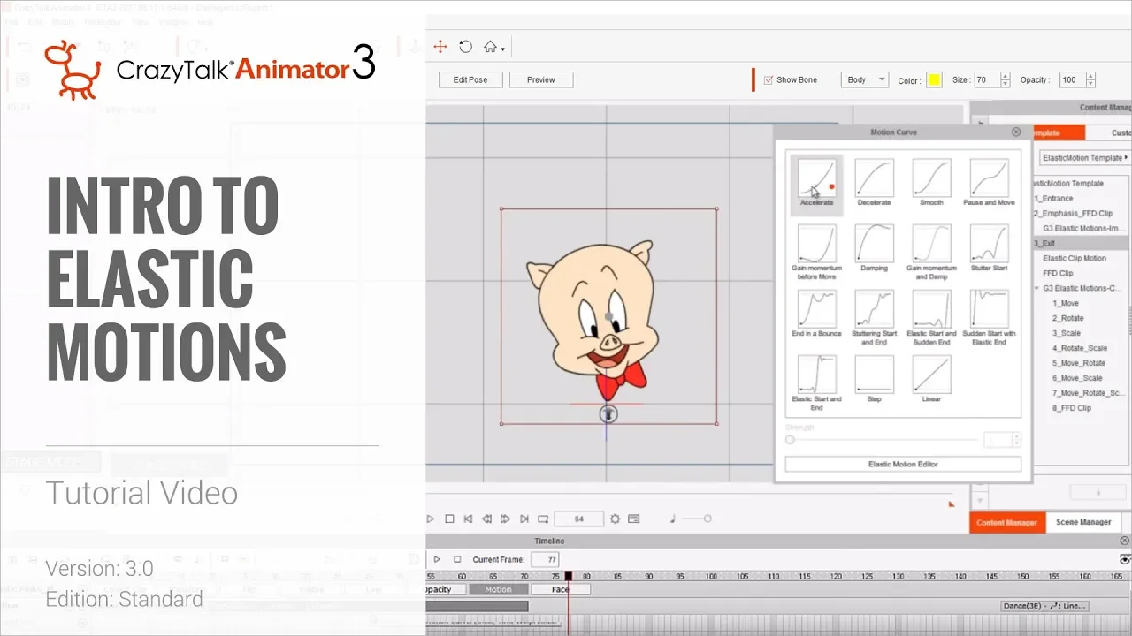
Task: Open the ElasticMotion Template dropdown
Action: pos(1085,157)
